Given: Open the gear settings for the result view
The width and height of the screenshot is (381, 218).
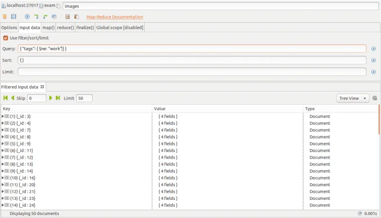Looking at the screenshot, I should coord(374,98).
